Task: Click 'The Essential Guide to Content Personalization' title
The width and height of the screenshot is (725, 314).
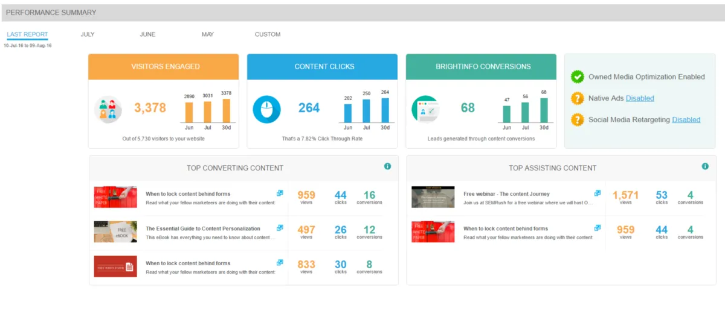Action: tap(203, 228)
